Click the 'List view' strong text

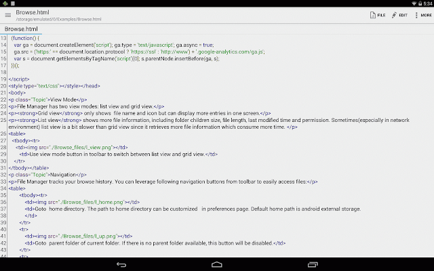tap(48, 120)
